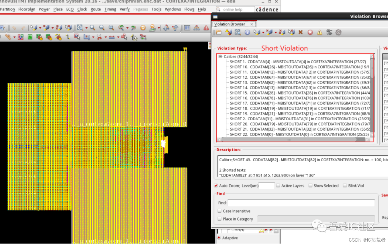Image resolution: width=390 pixels, height=245 pixels.
Task: Toggle the Auto Zoom checkbox
Action: click(216, 186)
